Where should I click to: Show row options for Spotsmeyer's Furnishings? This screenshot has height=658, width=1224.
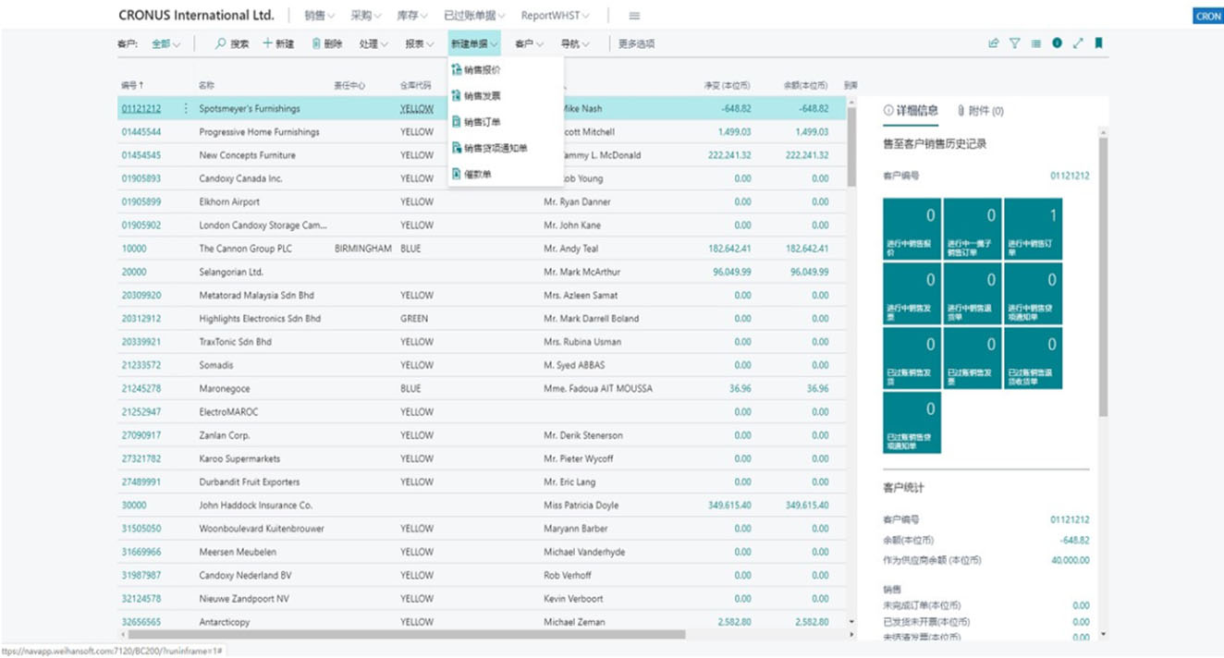click(186, 109)
